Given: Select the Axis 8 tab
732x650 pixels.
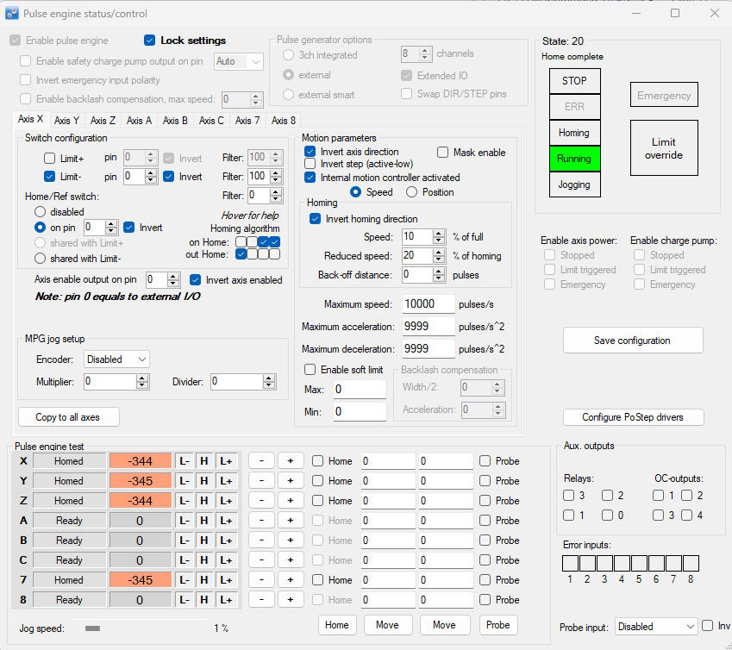Looking at the screenshot, I should [284, 121].
